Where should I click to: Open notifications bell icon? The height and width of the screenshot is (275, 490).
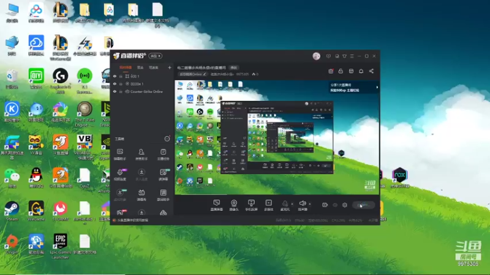tap(361, 71)
